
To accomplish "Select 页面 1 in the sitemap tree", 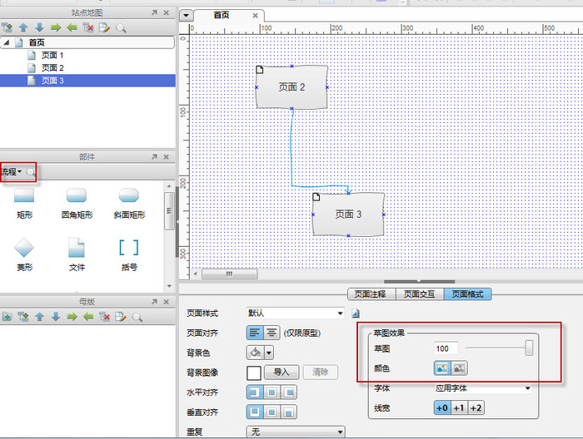I will pos(52,55).
